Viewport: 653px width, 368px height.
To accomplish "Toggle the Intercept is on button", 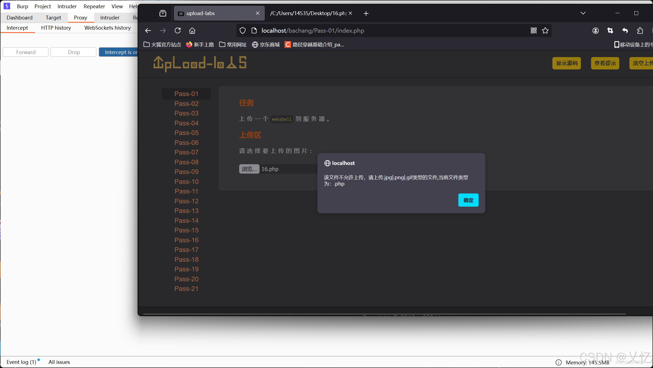I will pos(118,52).
